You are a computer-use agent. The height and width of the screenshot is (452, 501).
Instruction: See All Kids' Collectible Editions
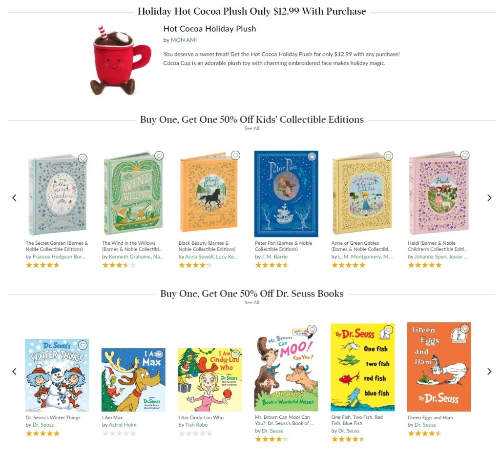(252, 129)
